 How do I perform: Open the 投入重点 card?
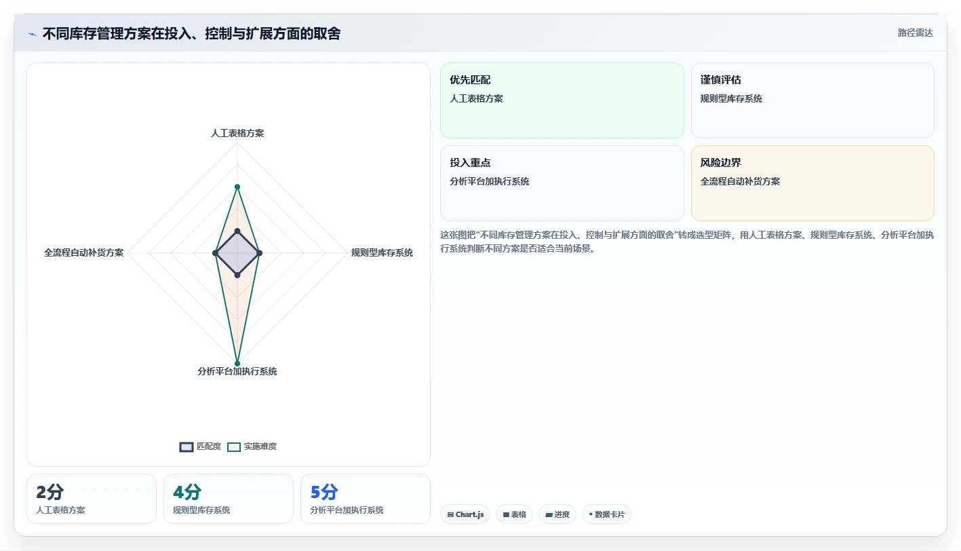click(x=562, y=183)
